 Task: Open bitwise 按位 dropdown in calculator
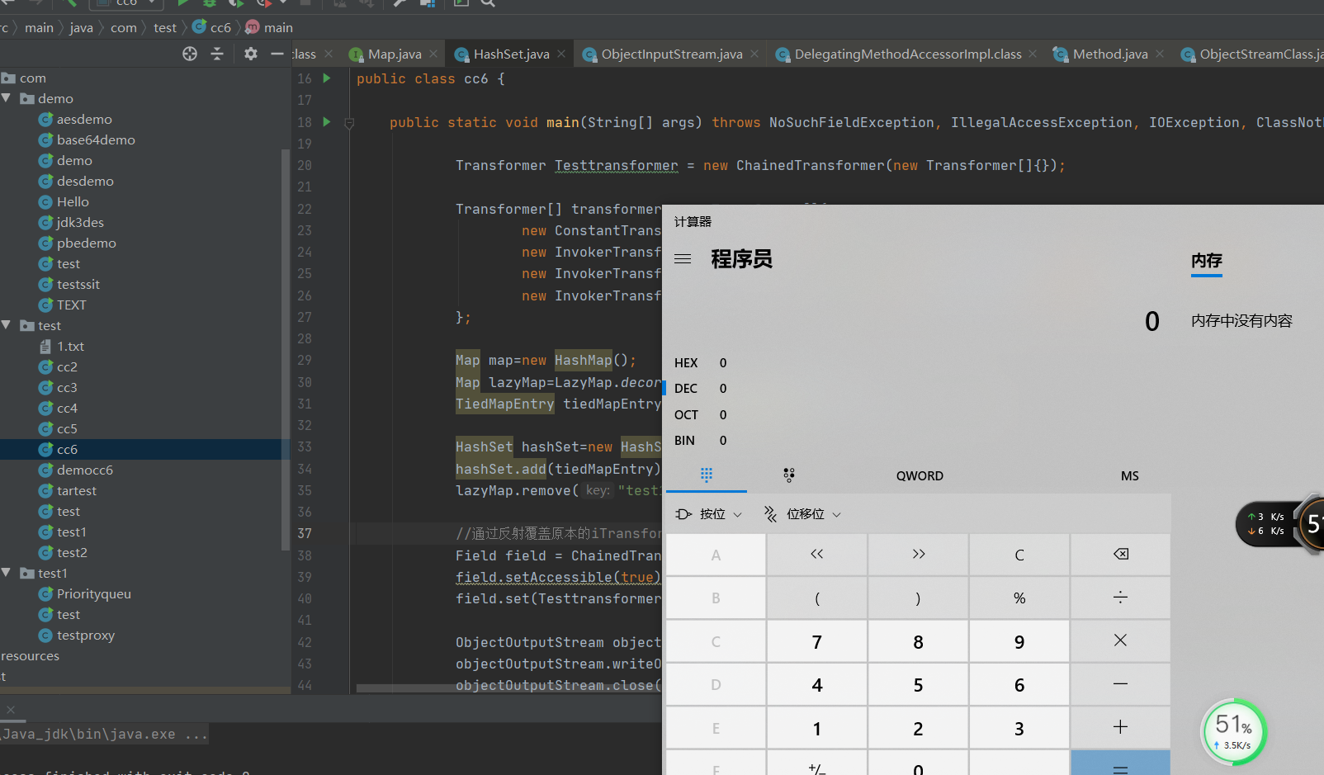coord(709,514)
